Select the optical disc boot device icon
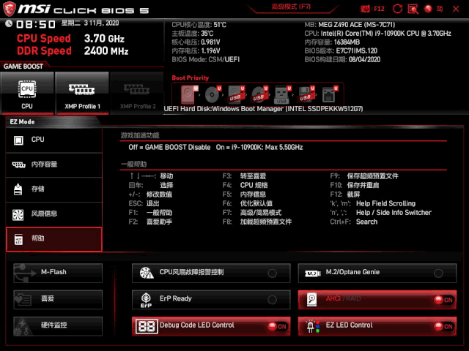The width and height of the screenshot is (469, 351). tap(213, 94)
